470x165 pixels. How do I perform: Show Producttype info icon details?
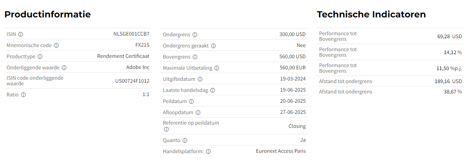pyautogui.click(x=40, y=56)
